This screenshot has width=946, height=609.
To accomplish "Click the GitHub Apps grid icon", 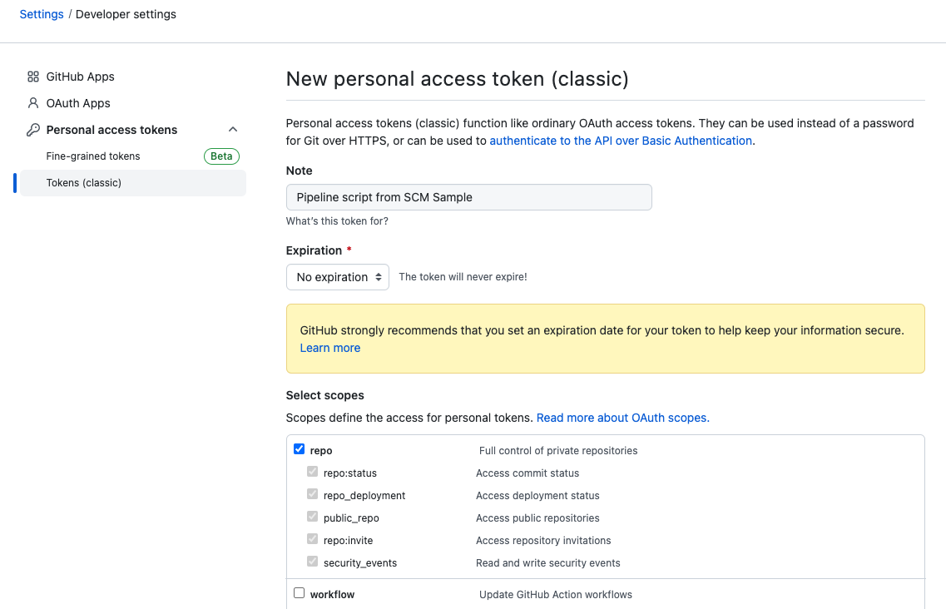I will 33,76.
